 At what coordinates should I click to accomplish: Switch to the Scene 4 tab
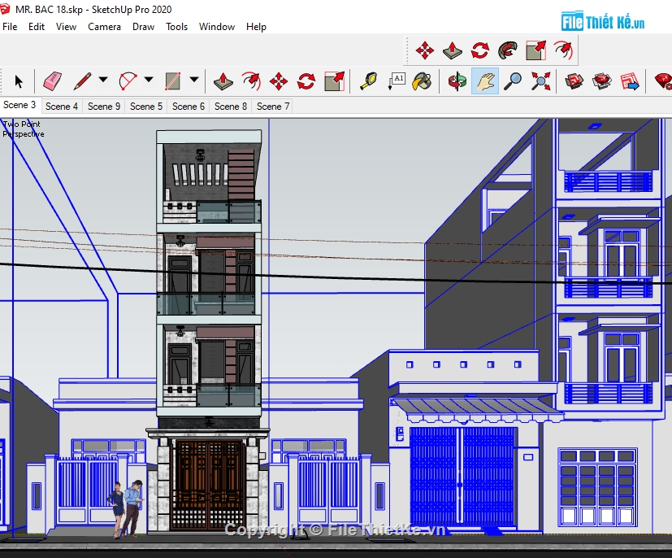pos(62,106)
